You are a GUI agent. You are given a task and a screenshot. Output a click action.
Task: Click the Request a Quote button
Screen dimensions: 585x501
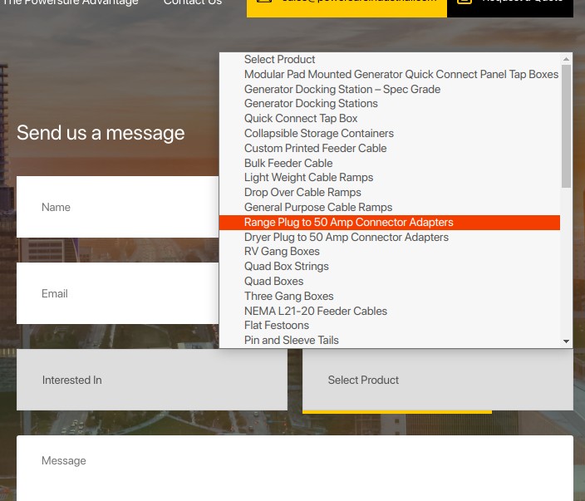coord(510,5)
